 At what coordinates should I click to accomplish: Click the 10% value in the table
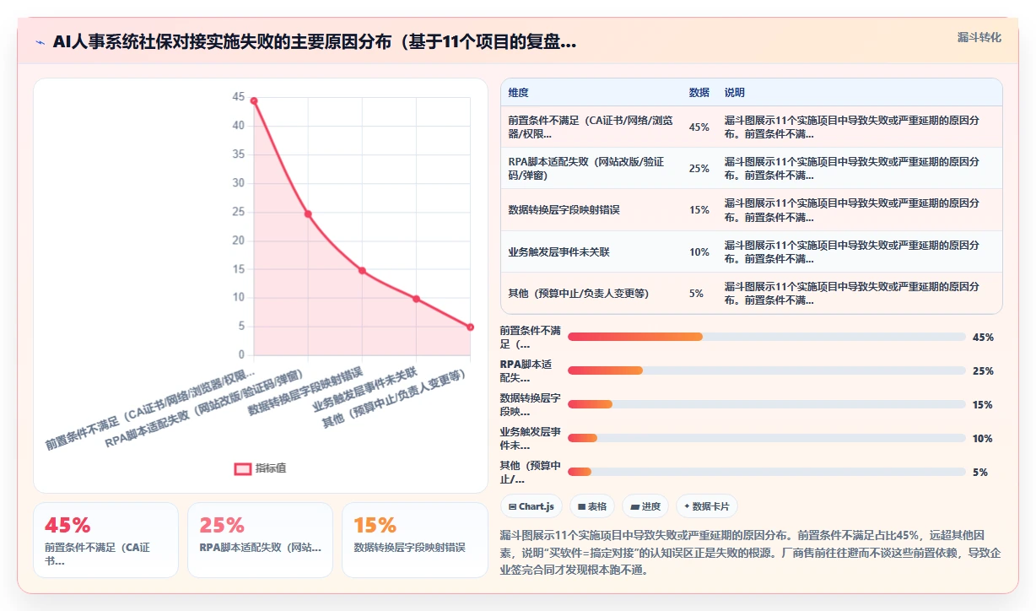coord(699,251)
